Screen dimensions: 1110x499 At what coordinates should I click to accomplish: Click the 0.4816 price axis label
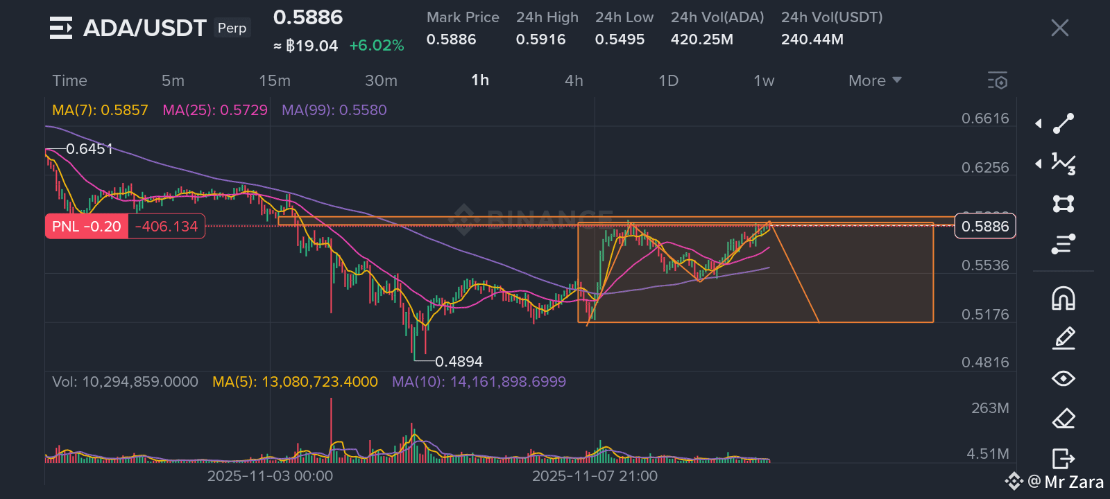985,362
